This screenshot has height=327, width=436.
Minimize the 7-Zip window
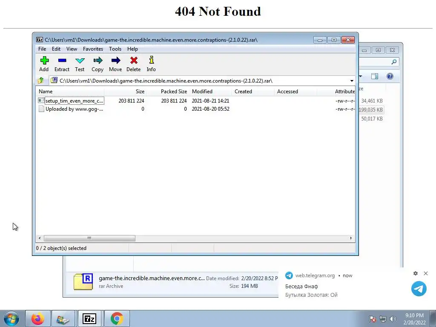pos(320,40)
